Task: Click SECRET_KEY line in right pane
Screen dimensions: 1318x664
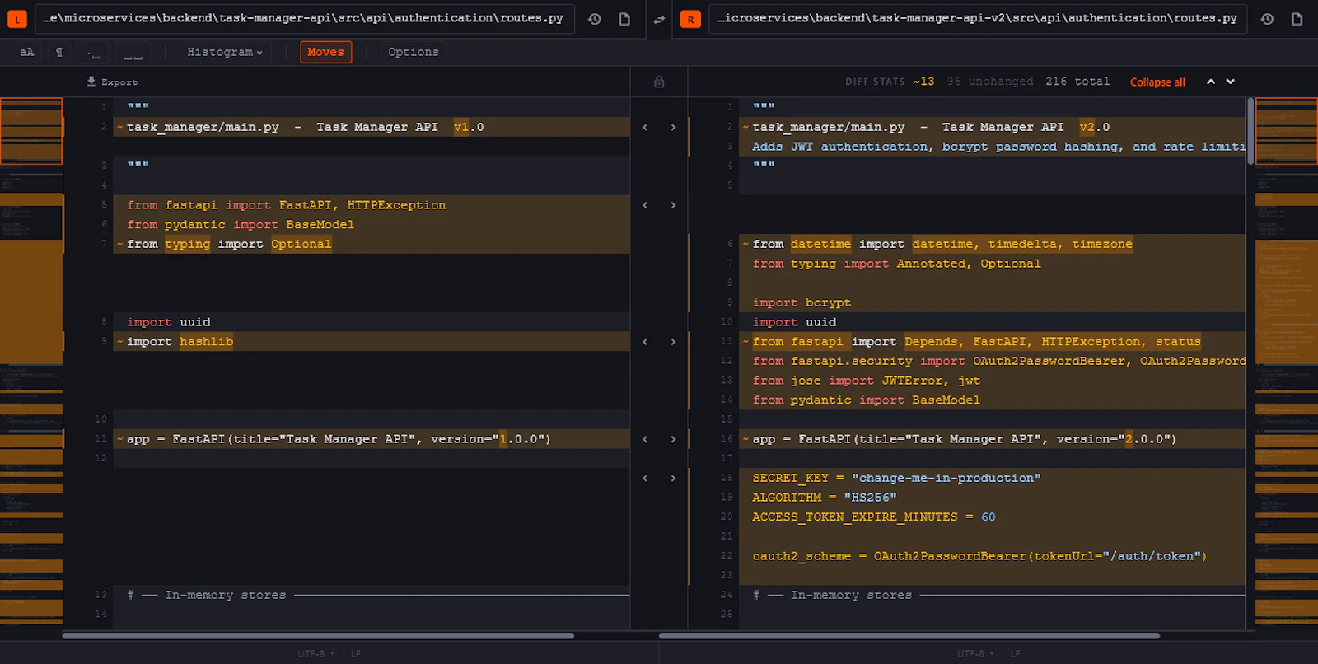Action: [x=992, y=478]
